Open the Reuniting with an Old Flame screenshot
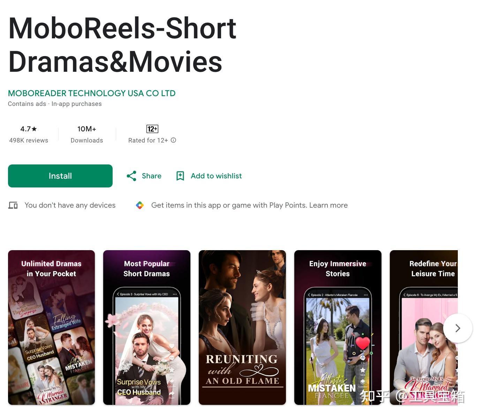477x416 pixels. (242, 328)
